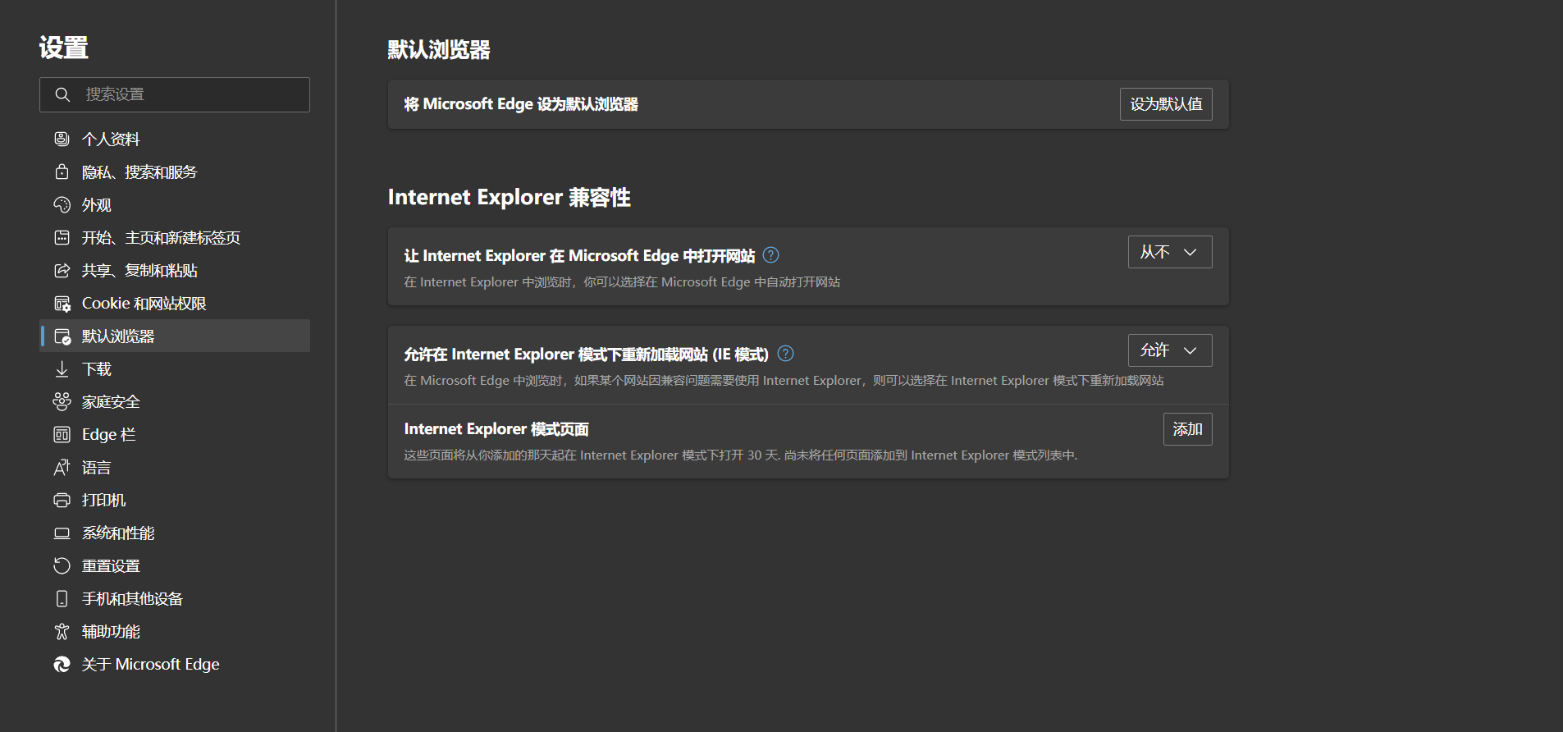Click the sidebar icon beside Edge 栏

click(x=62, y=434)
